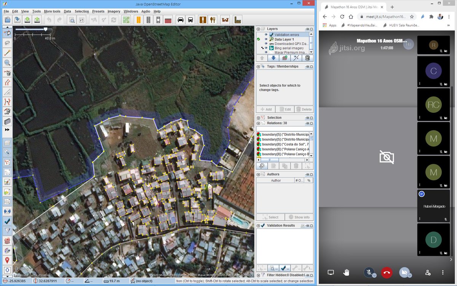Toggle visibility eye for Bing aerial imagery
Image resolution: width=457 pixels, height=286 pixels.
click(266, 48)
